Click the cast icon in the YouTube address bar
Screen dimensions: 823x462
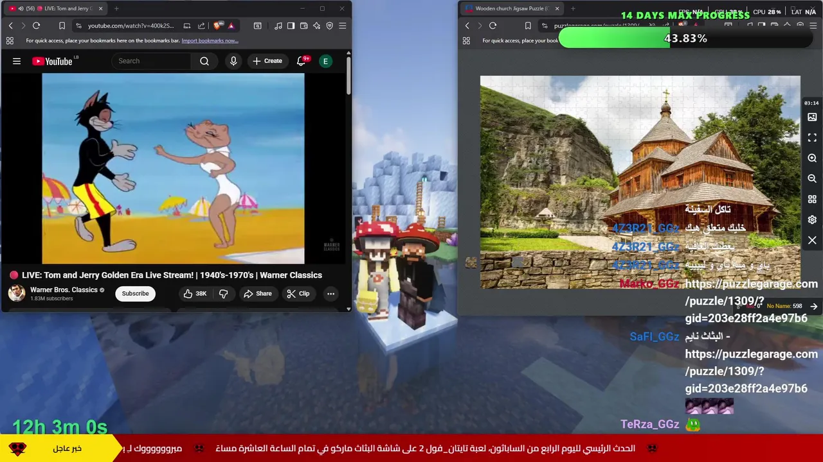pos(186,26)
